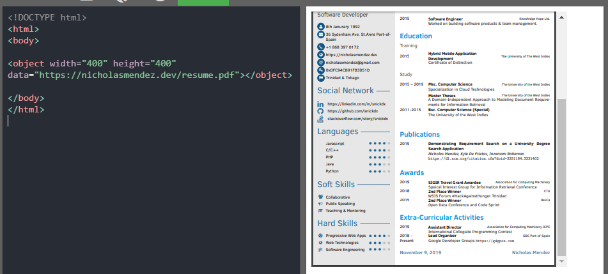The width and height of the screenshot is (608, 274).
Task: Click the people icon beside Collaborative
Action: pos(320,197)
